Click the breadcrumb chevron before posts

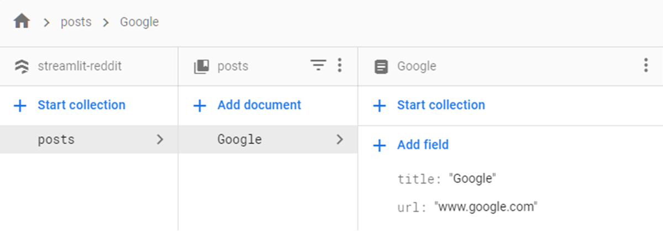[x=47, y=23]
